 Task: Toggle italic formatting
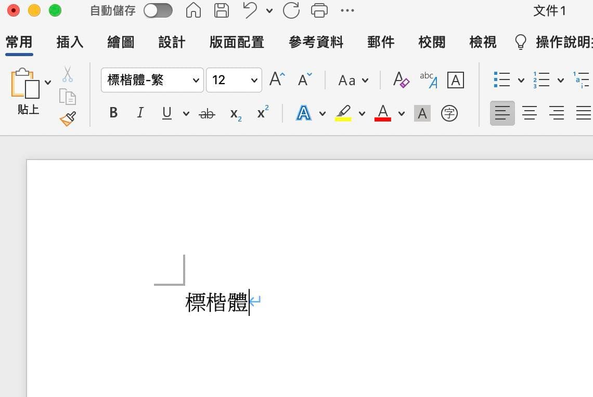139,113
